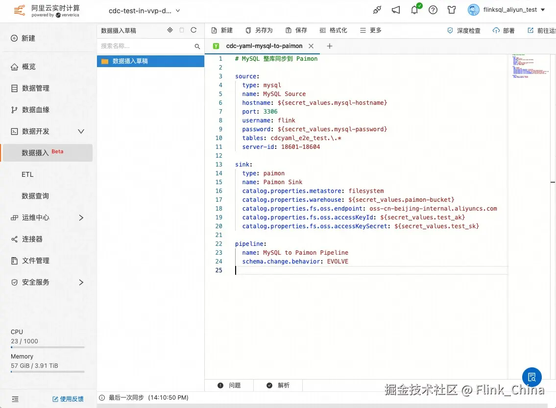Image resolution: width=556 pixels, height=408 pixels.
Task: Click the hostname line in editor
Action: (314, 103)
